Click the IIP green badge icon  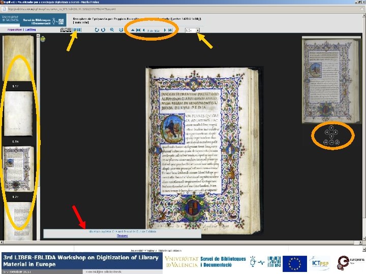(43, 39)
